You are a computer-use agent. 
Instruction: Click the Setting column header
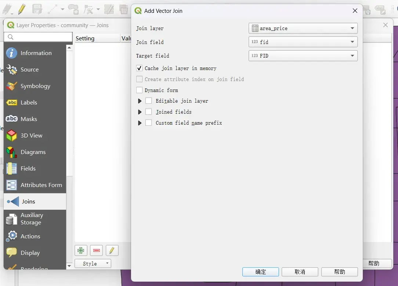(97, 38)
